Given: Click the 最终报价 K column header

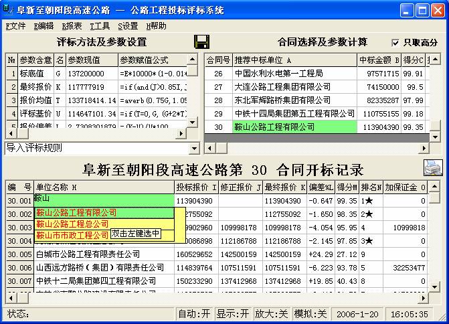Looking at the screenshot, I should click(284, 187).
